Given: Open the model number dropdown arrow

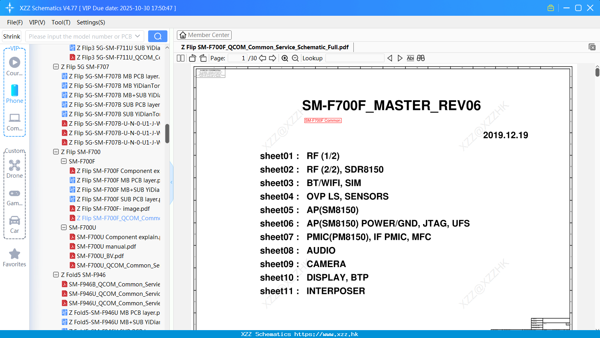Looking at the screenshot, I should tap(137, 36).
